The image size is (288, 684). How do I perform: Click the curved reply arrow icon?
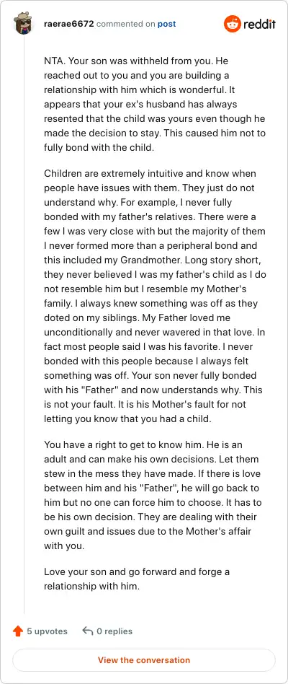click(x=87, y=631)
